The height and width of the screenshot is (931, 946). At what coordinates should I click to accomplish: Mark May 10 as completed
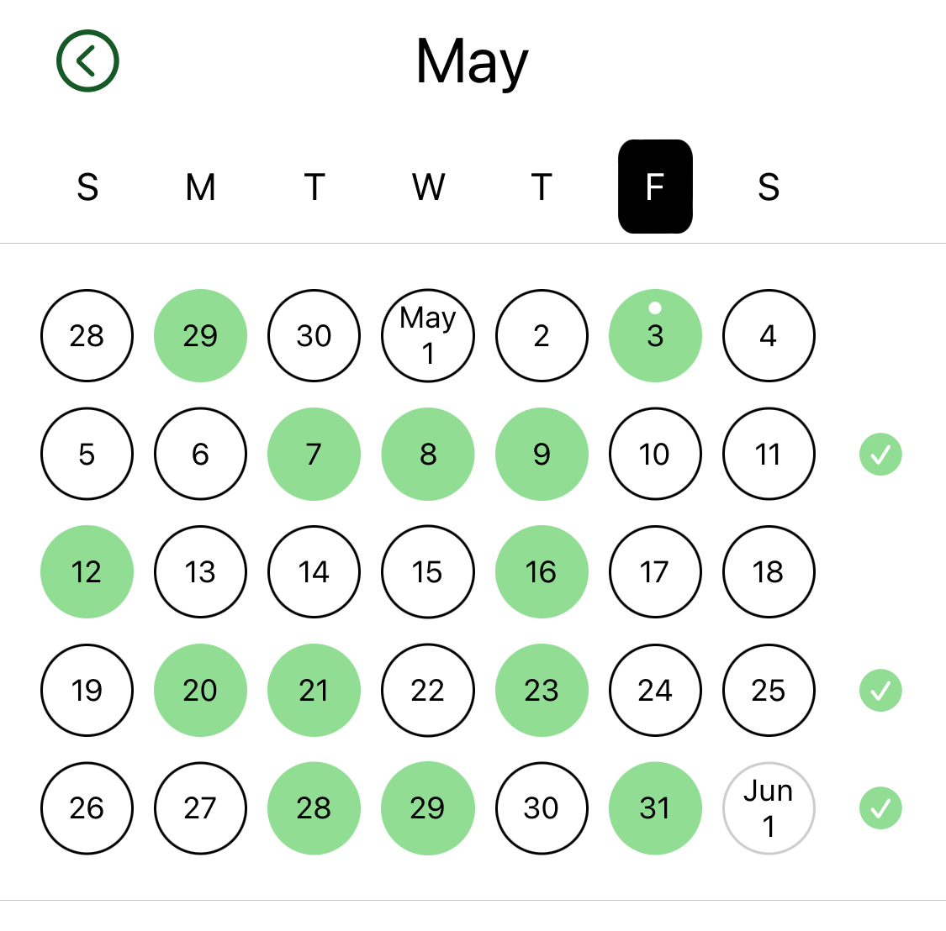[x=655, y=455]
